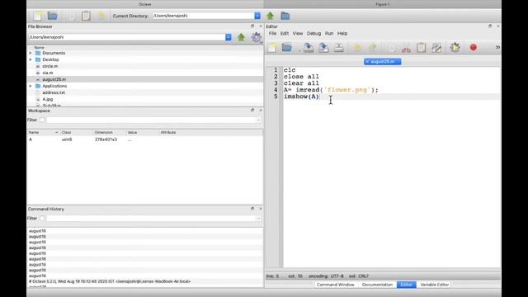The image size is (528, 297).
Task: Open the Command History filter dropdown arrow
Action: (258, 218)
